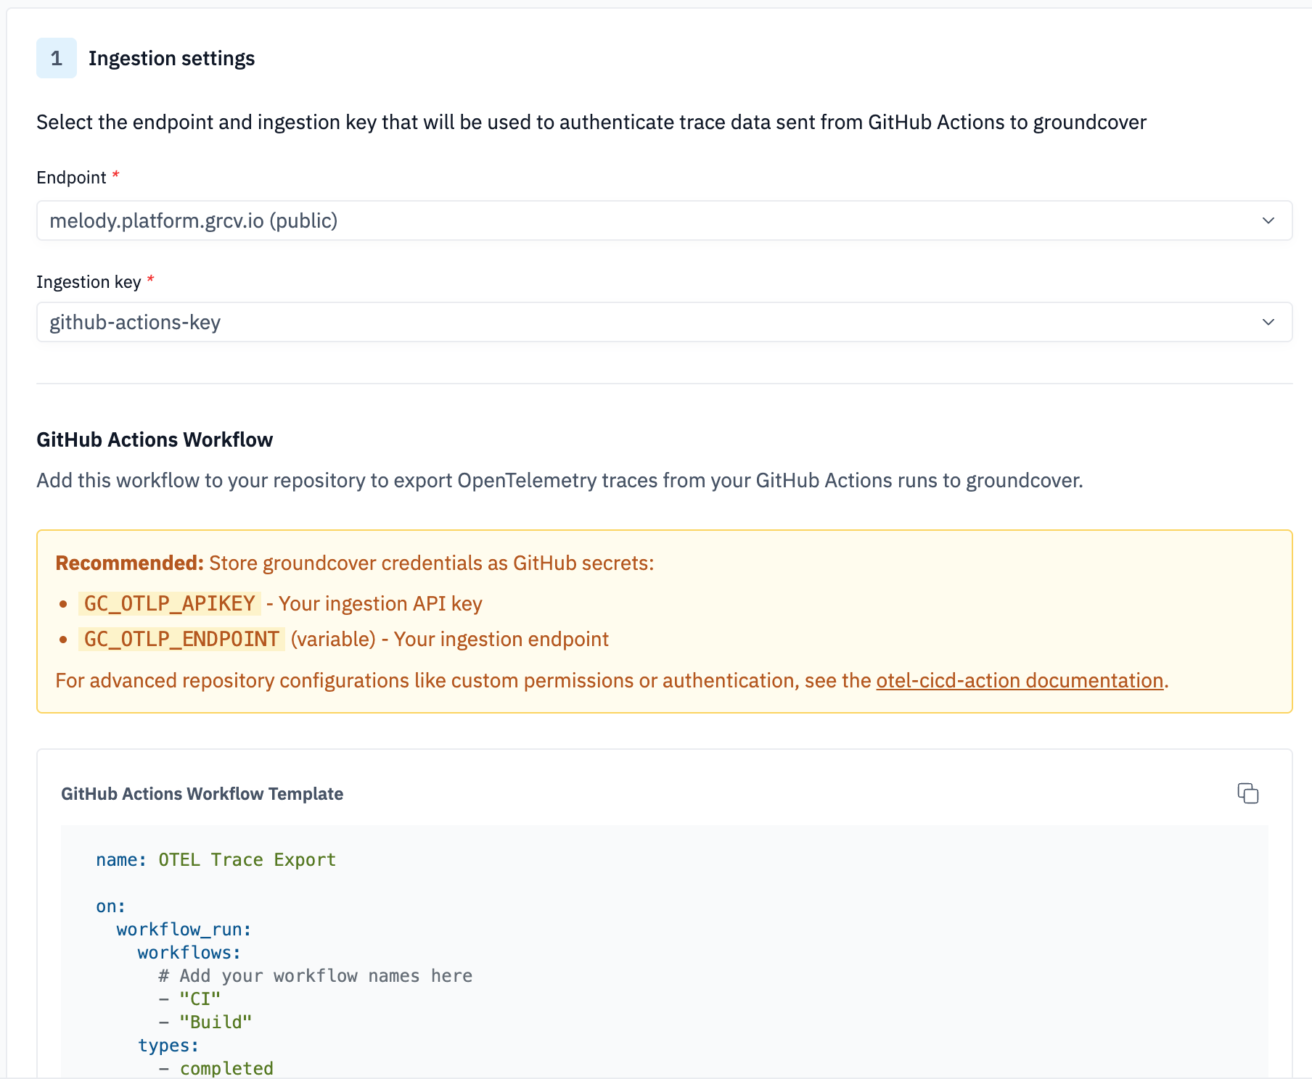Click the Endpoint field label
This screenshot has height=1079, width=1312.
(x=71, y=178)
